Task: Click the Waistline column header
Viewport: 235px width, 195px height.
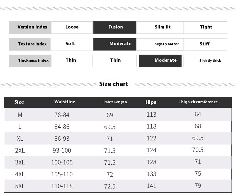Action: click(x=65, y=102)
